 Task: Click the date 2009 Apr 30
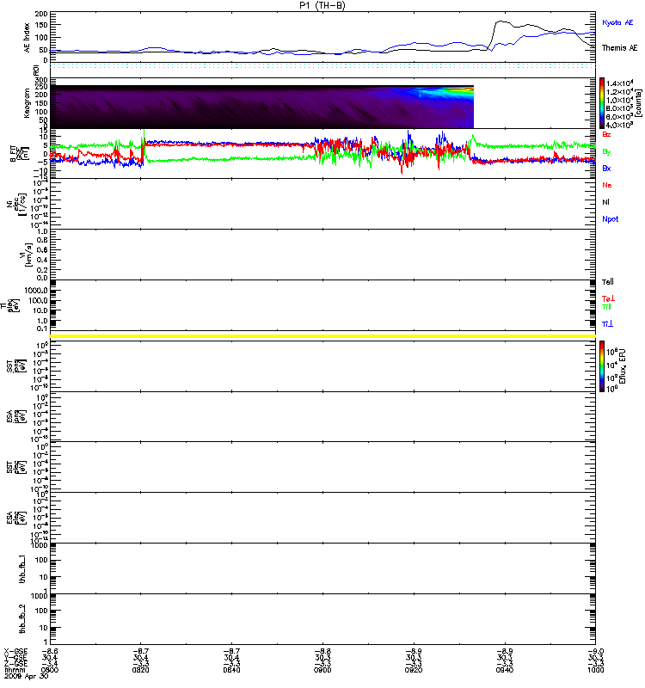27,676
